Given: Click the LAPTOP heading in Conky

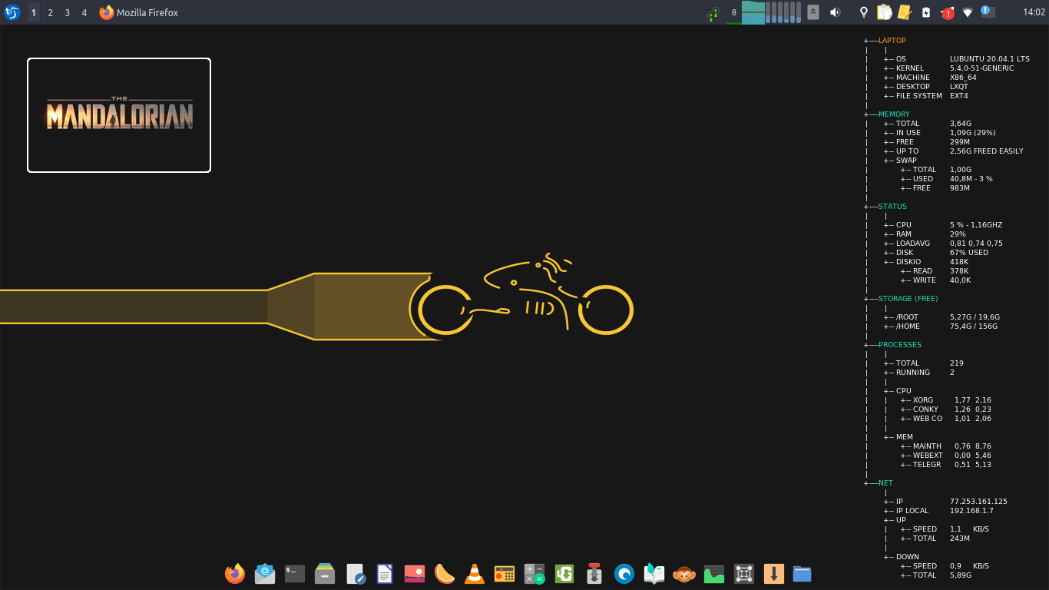Looking at the screenshot, I should tap(892, 41).
